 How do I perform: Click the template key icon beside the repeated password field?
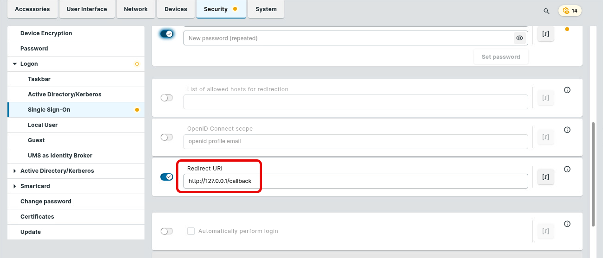pyautogui.click(x=546, y=34)
